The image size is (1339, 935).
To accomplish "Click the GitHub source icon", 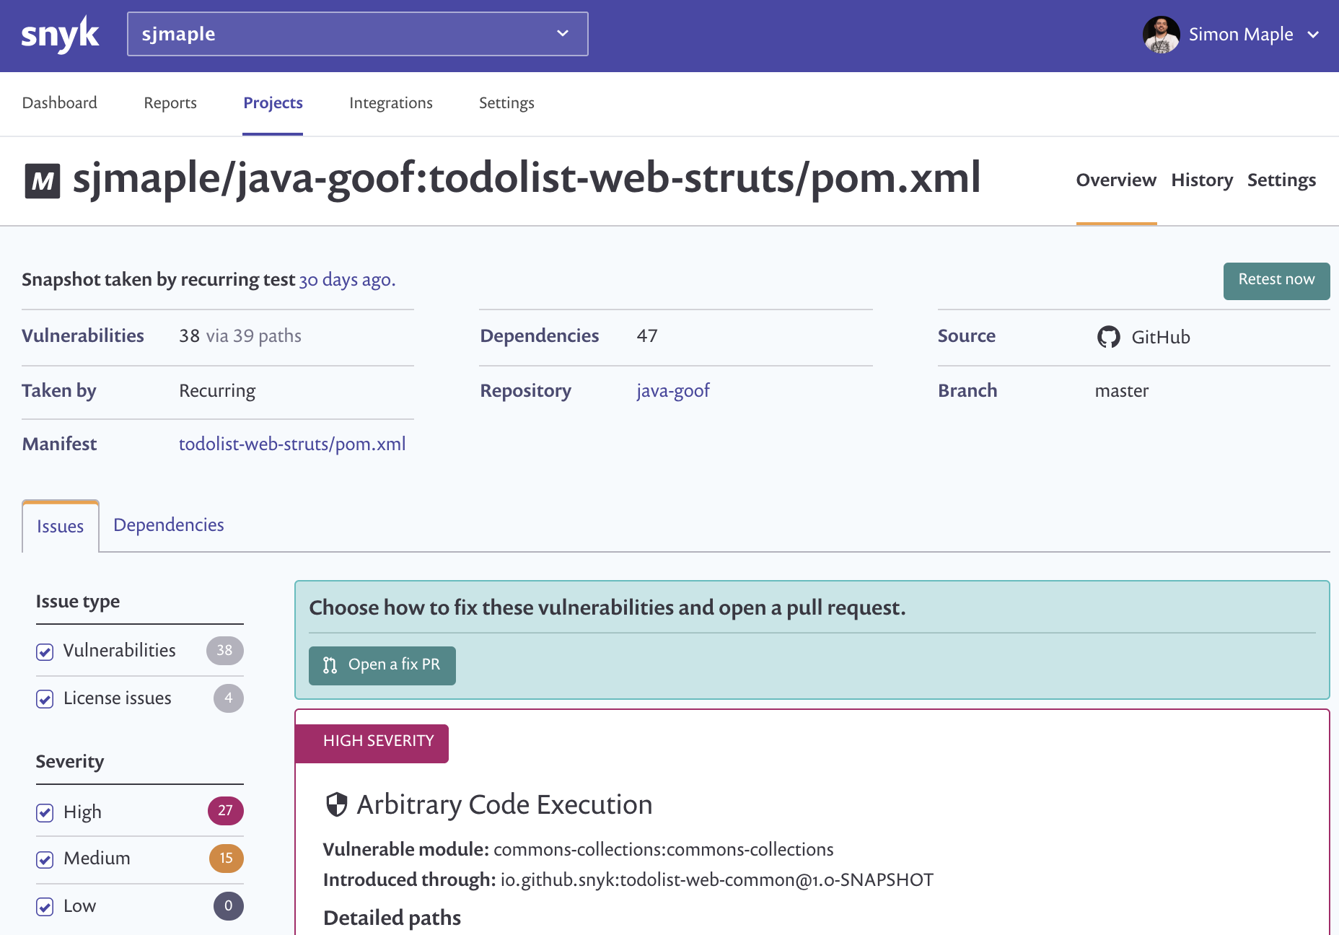I will tap(1108, 337).
